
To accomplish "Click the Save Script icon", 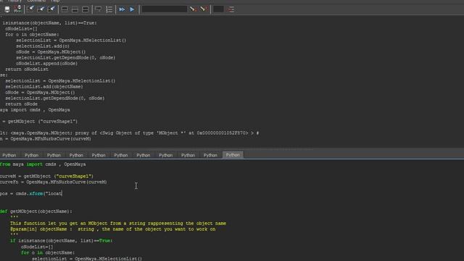I will point(7,9).
